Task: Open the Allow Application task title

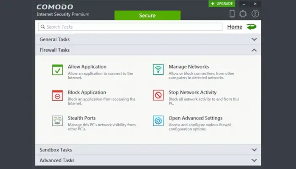Action: pos(87,67)
